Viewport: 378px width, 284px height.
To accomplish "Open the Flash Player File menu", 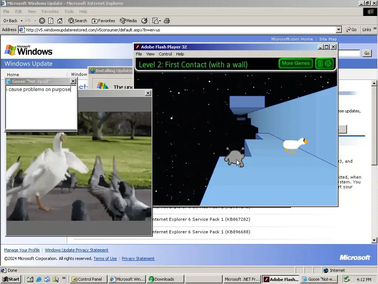I will tap(139, 54).
